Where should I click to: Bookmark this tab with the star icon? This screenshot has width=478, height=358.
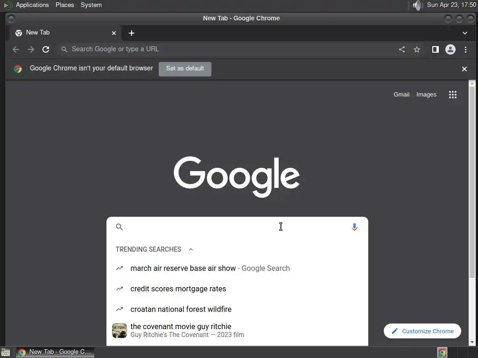[x=417, y=49]
